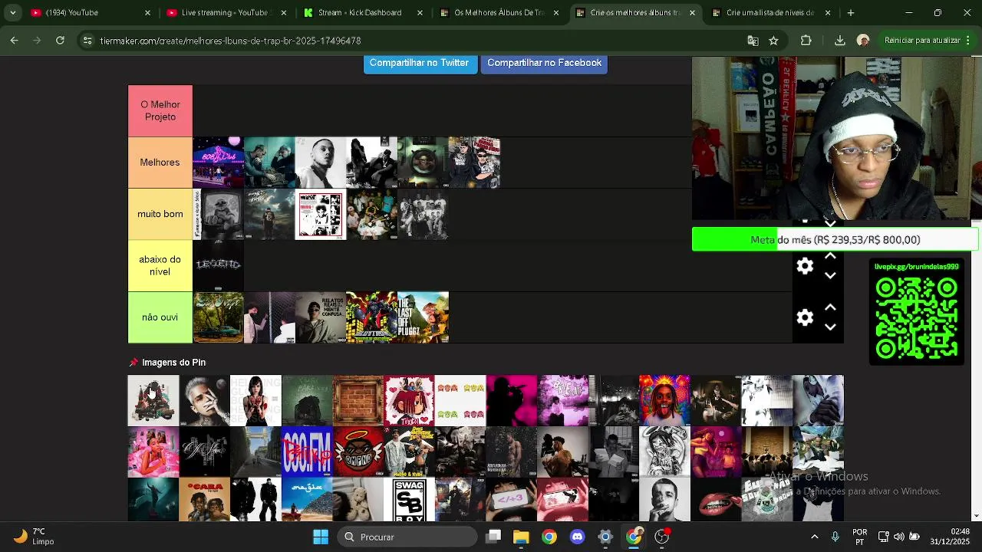Click the green QR code

click(x=917, y=317)
